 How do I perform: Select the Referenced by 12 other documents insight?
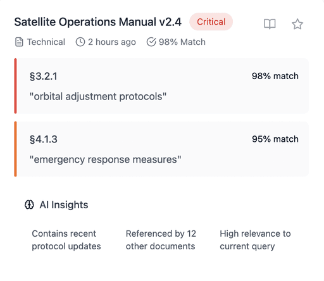tap(161, 240)
